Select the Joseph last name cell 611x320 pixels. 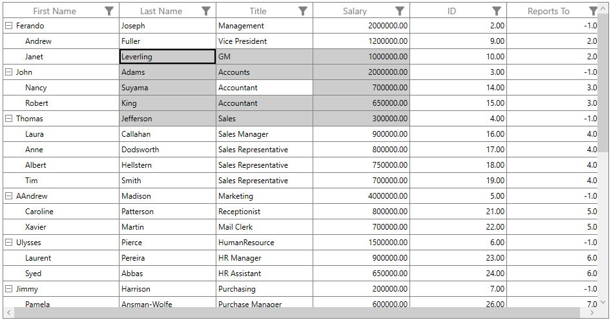(167, 26)
